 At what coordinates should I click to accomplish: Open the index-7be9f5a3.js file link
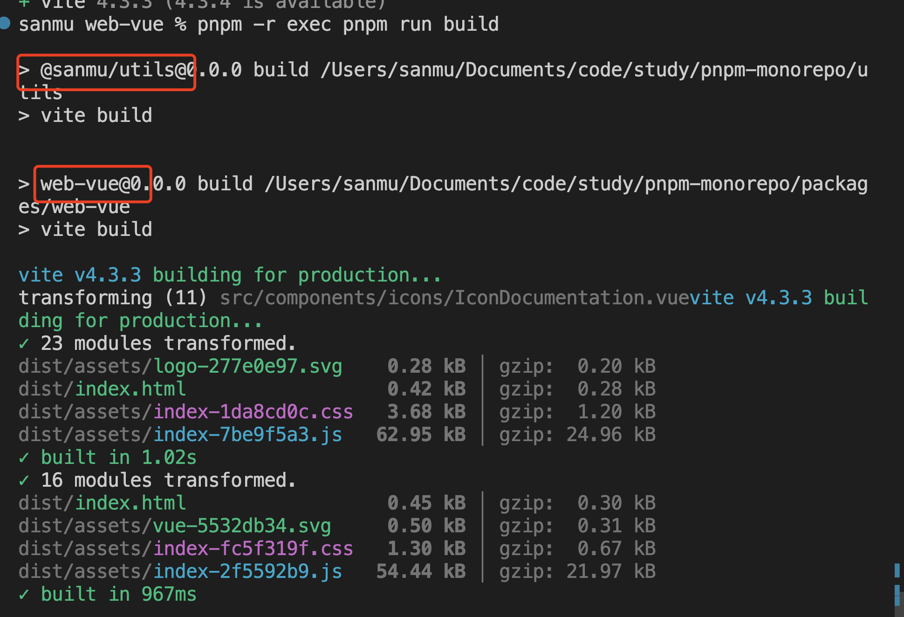(247, 435)
